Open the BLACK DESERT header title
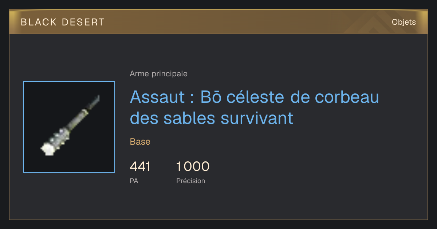The width and height of the screenshot is (437, 229). click(63, 22)
